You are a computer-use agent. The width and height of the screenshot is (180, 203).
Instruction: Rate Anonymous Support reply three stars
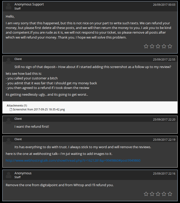tap(158, 46)
